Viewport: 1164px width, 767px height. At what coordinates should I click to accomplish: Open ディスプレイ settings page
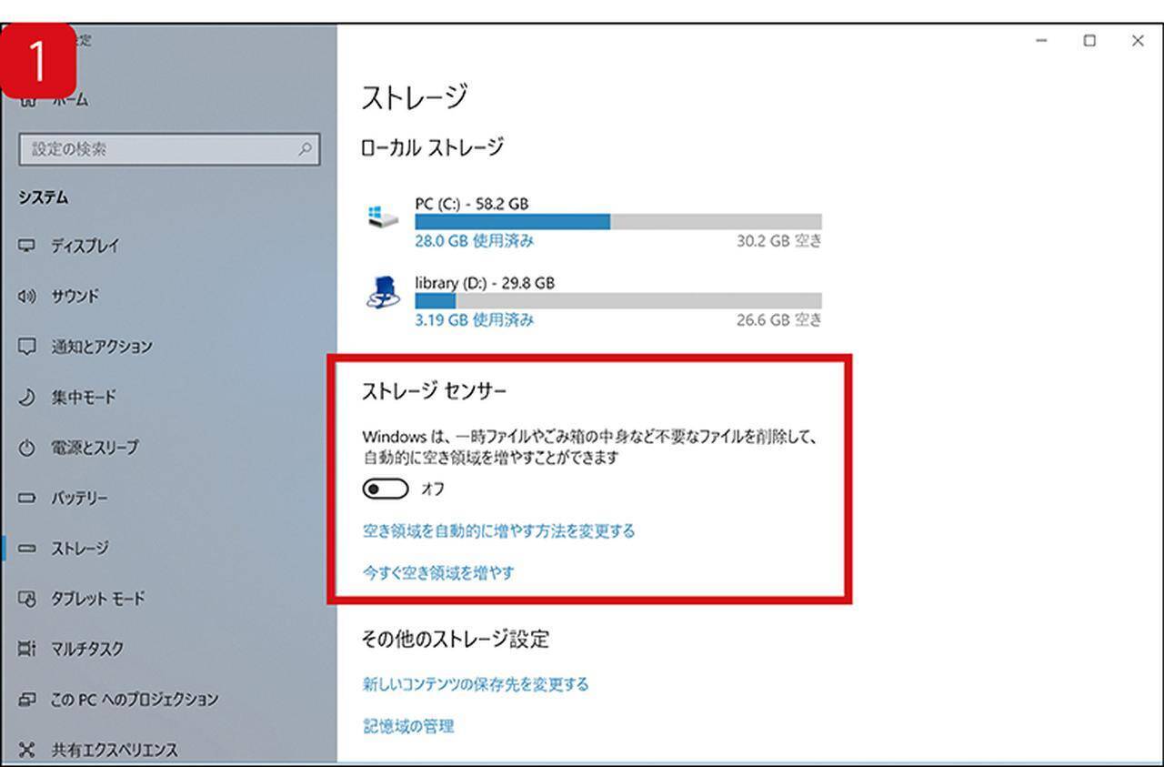[85, 246]
